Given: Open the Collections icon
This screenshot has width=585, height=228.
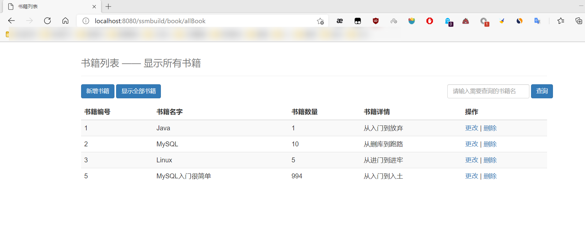Looking at the screenshot, I should tap(578, 21).
